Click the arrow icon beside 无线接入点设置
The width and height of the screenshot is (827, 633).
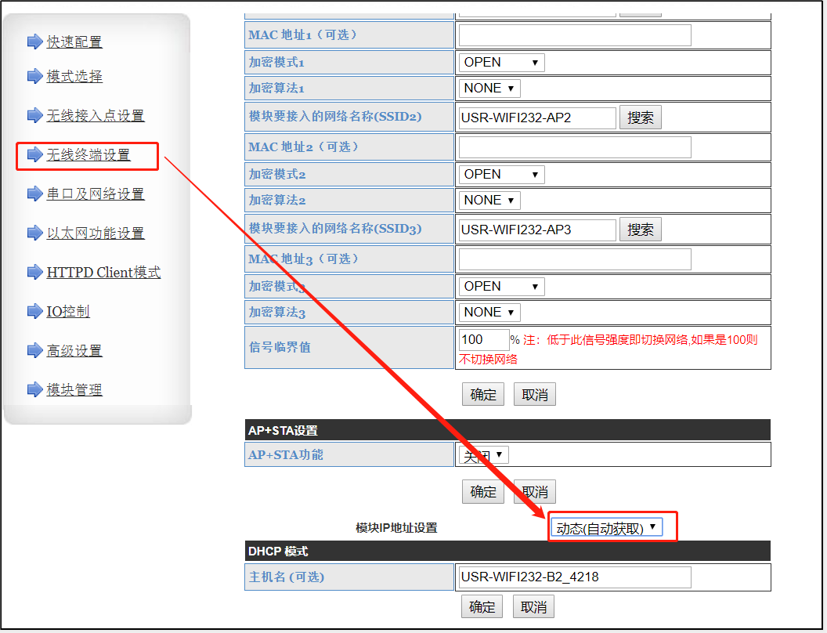click(34, 116)
